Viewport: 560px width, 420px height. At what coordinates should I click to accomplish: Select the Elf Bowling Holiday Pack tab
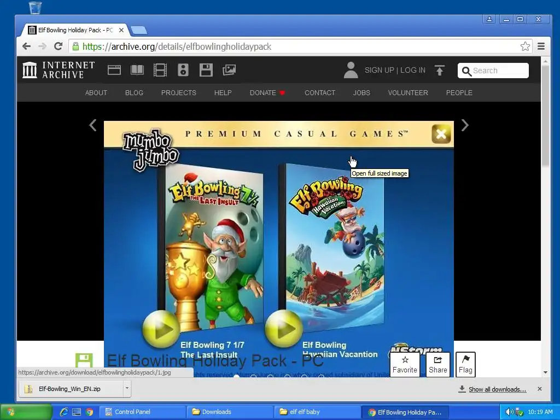pyautogui.click(x=75, y=30)
